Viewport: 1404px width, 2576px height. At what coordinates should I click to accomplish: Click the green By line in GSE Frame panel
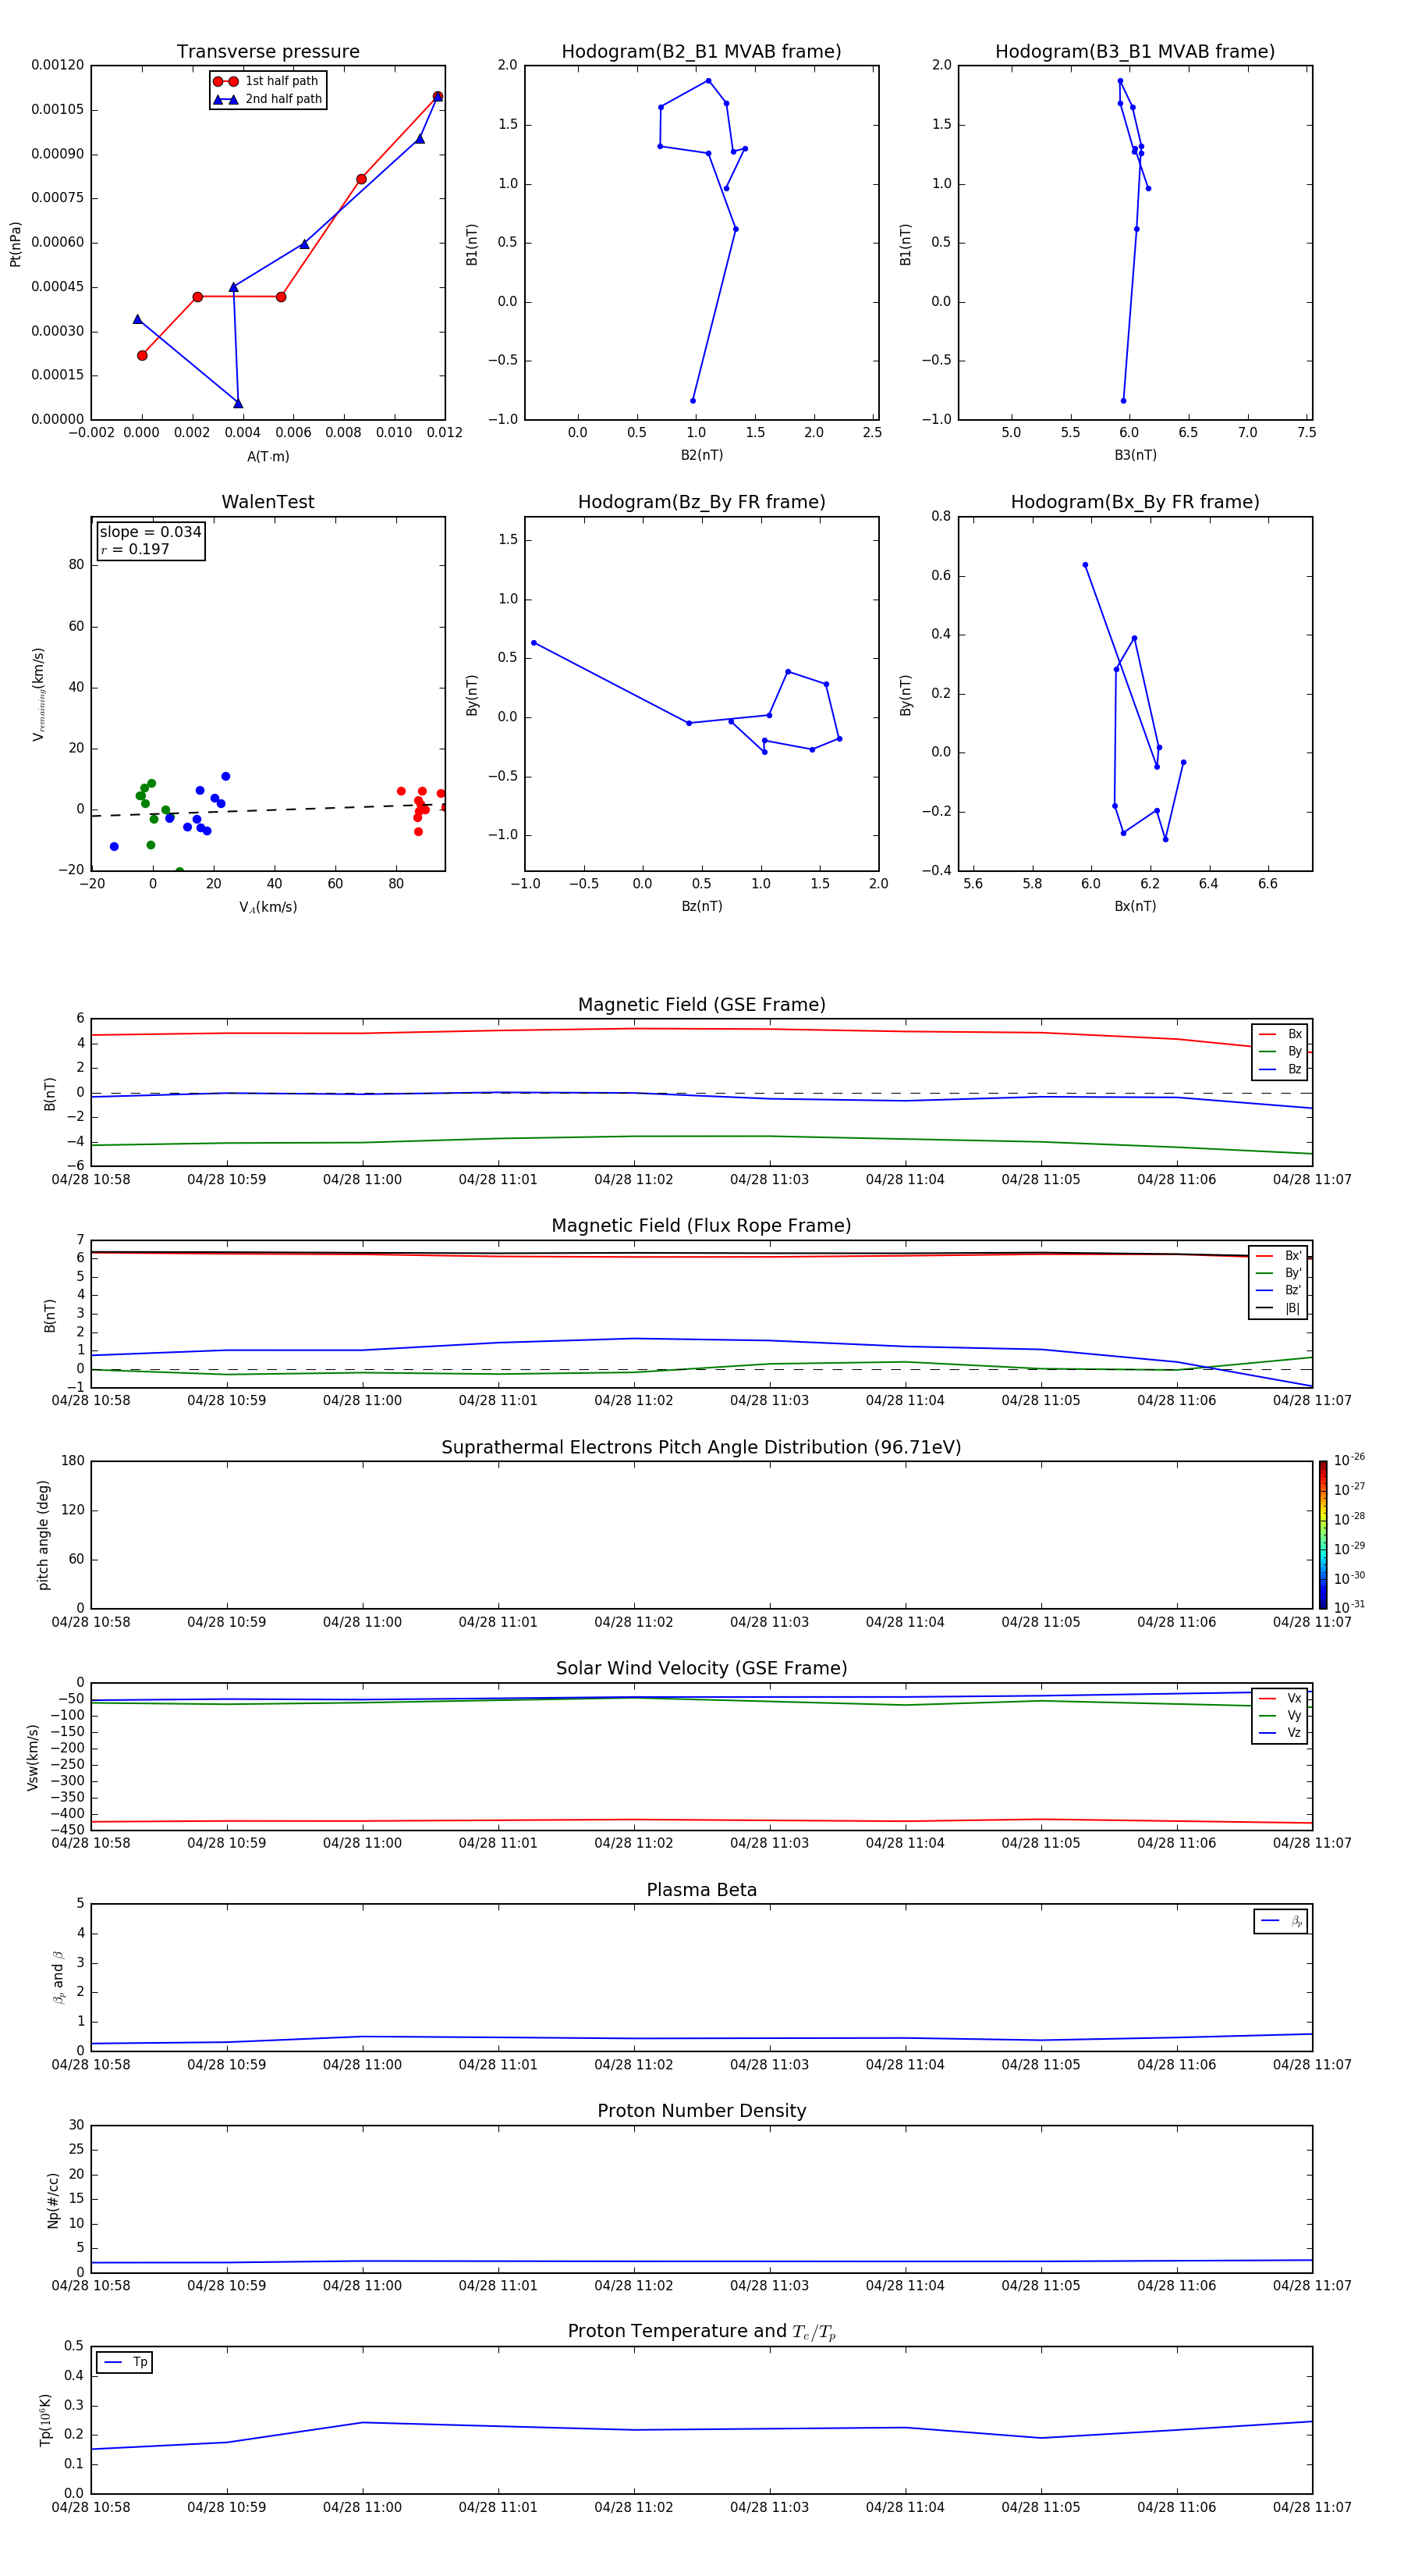pyautogui.click(x=701, y=1137)
